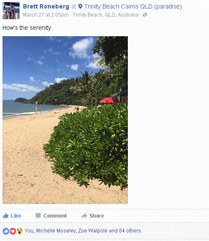This screenshot has height=241, width=209.
Task: Click the public globe privacy icon
Action: click(145, 15)
